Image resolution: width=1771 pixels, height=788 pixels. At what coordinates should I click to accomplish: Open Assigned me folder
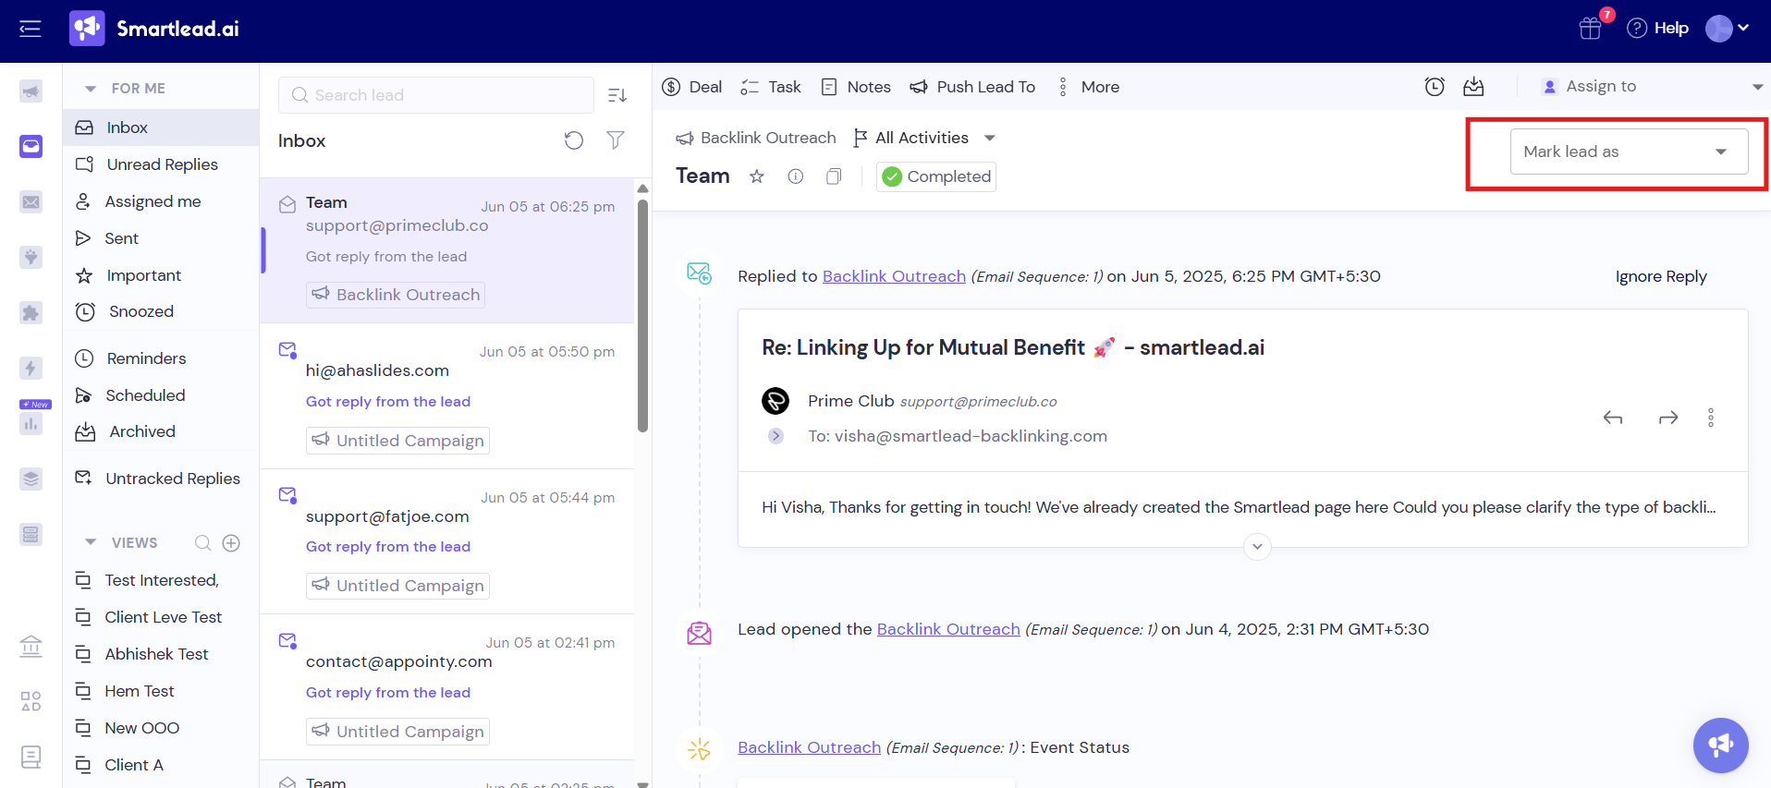161,201
